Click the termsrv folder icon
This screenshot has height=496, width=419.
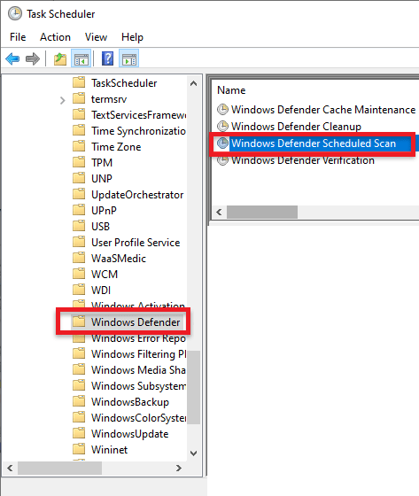pos(79,98)
